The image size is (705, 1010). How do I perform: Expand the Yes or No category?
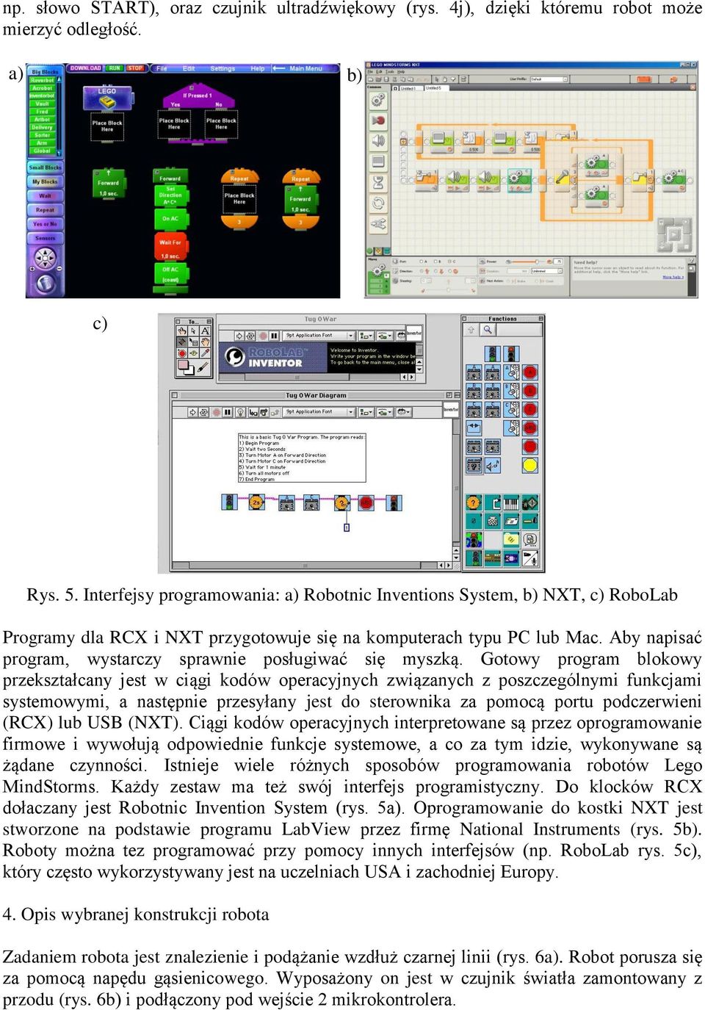coord(45,224)
